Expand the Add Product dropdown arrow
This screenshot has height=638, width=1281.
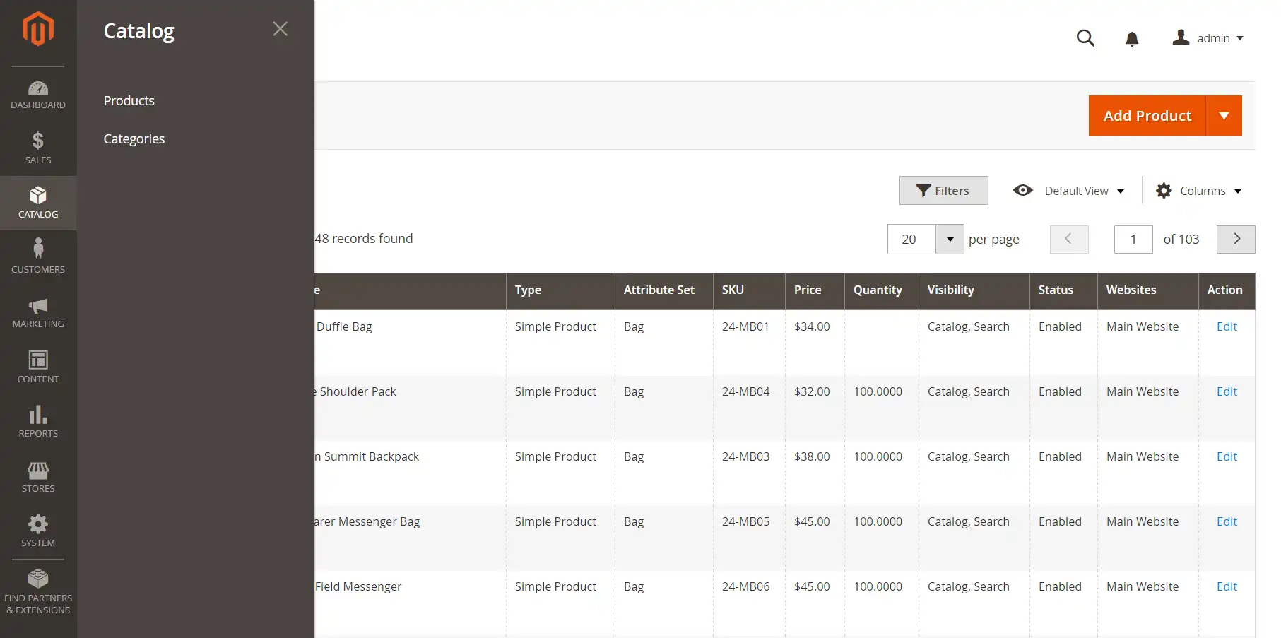(x=1224, y=116)
